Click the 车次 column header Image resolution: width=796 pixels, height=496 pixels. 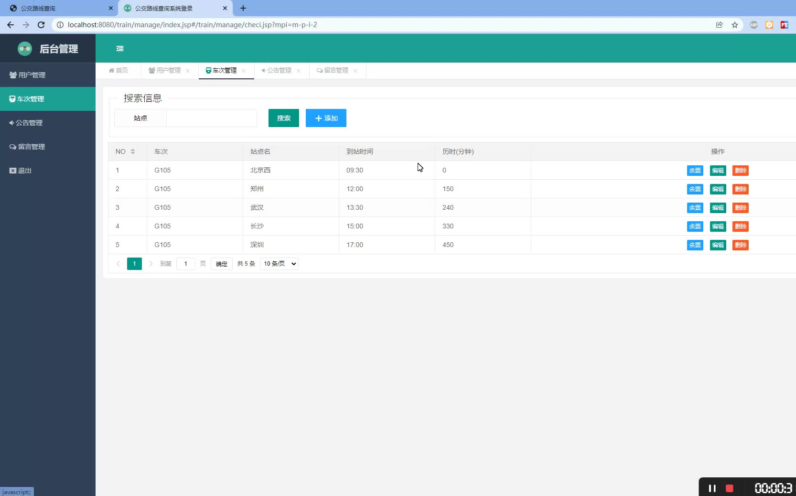195,151
